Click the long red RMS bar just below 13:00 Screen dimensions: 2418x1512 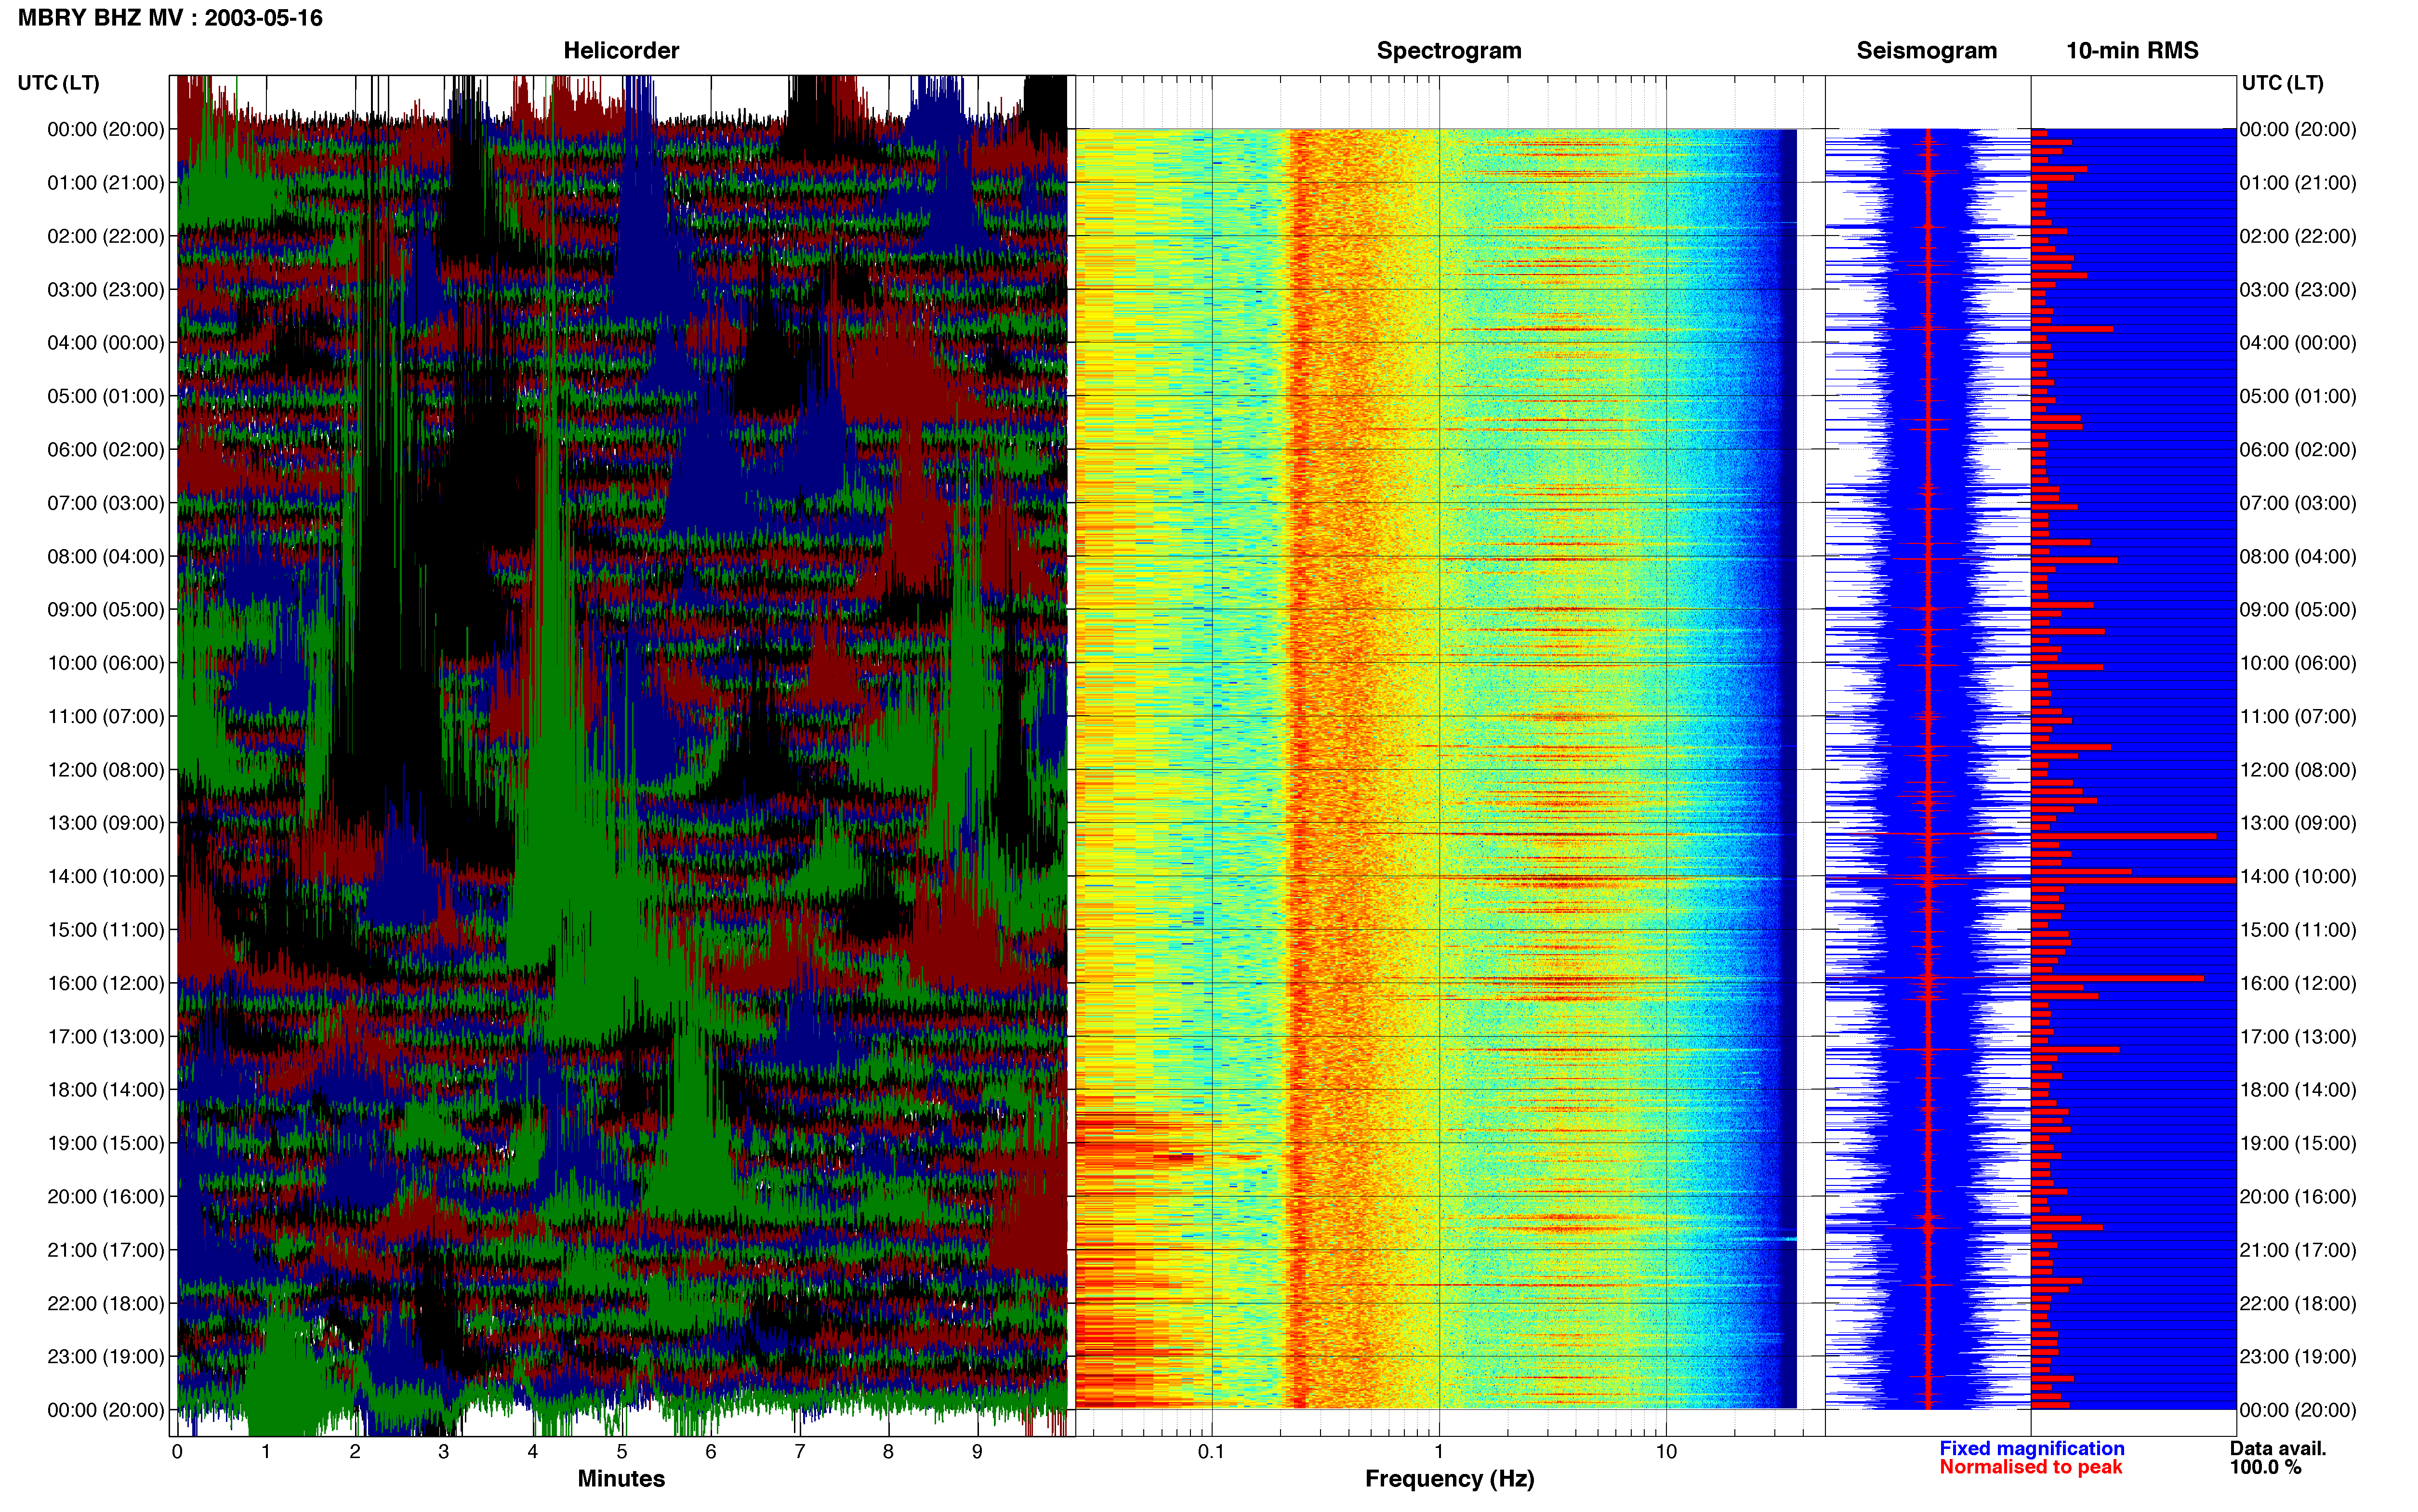[2124, 836]
